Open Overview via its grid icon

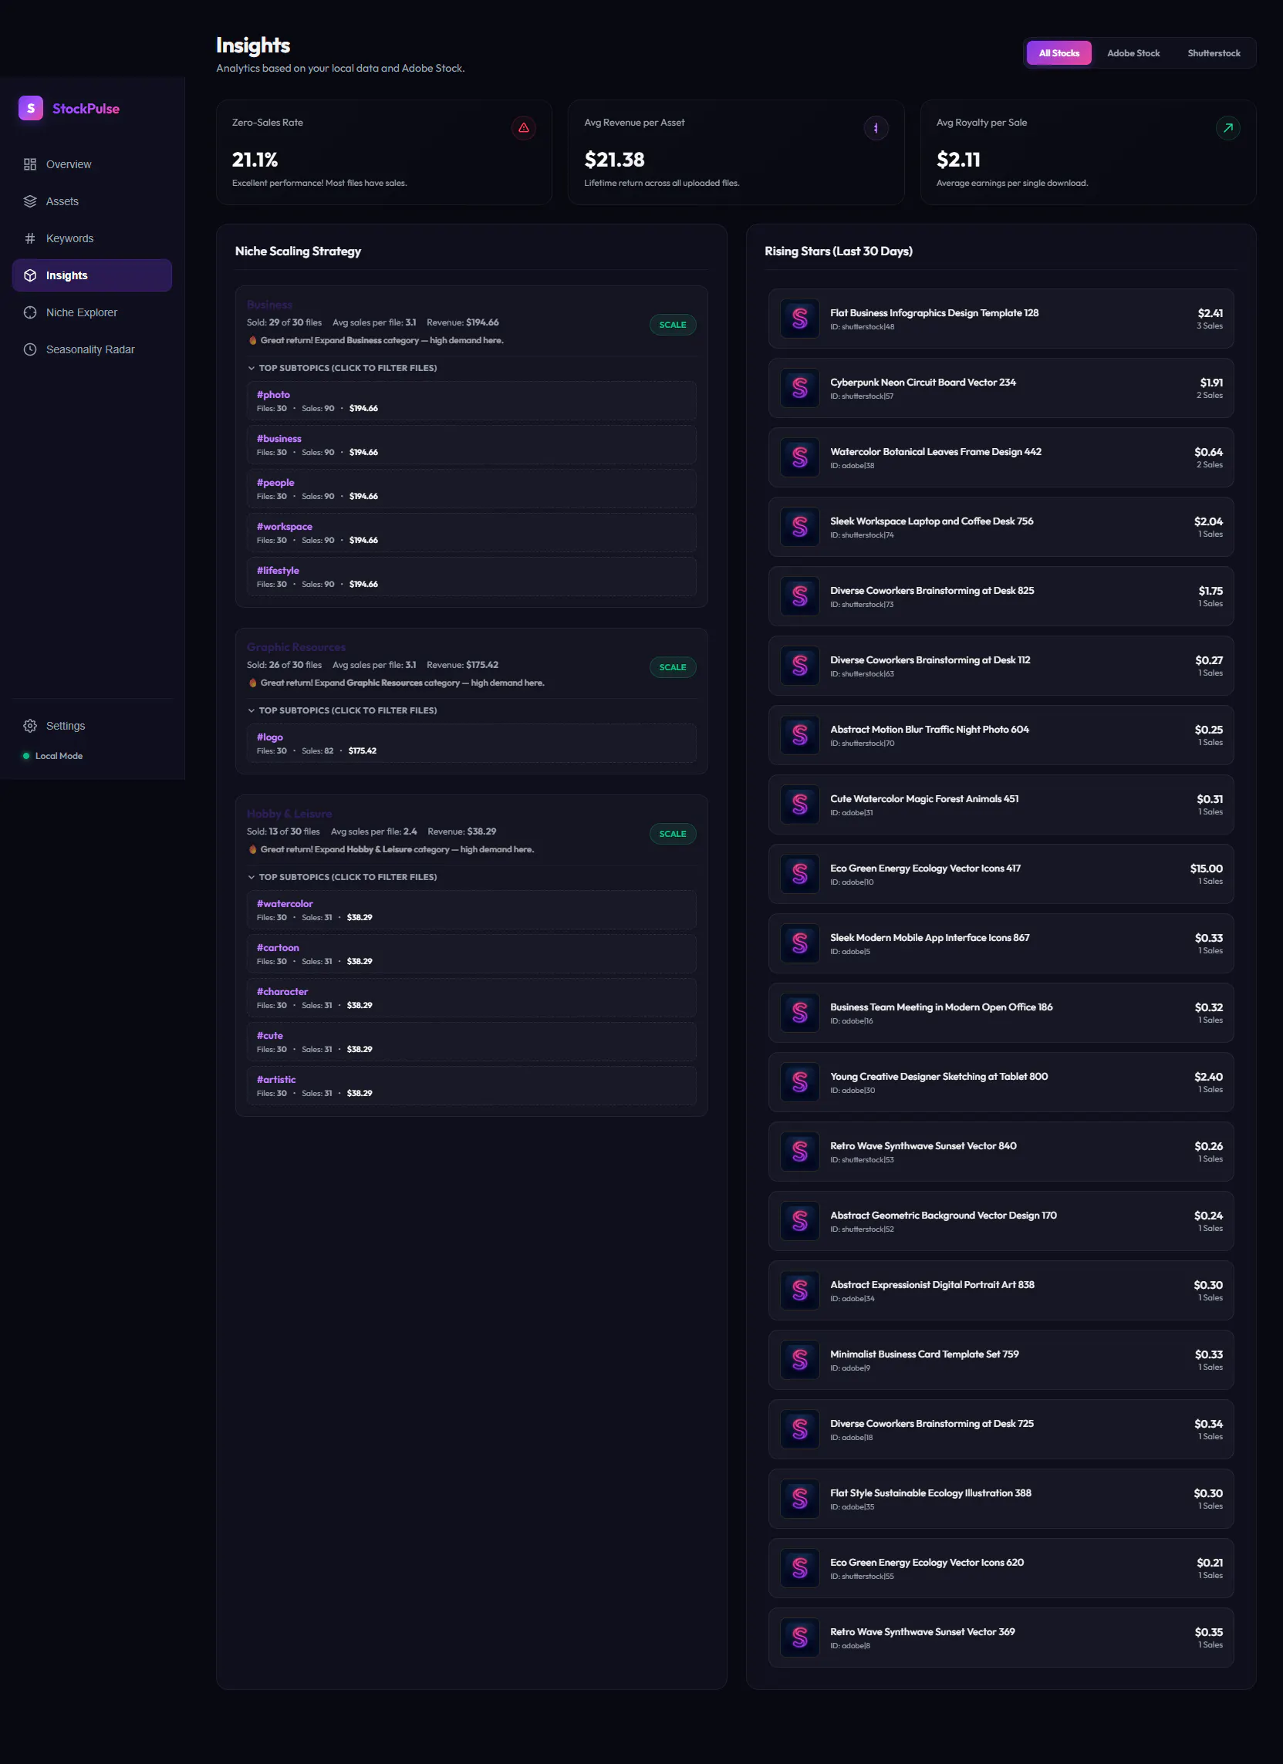(30, 164)
